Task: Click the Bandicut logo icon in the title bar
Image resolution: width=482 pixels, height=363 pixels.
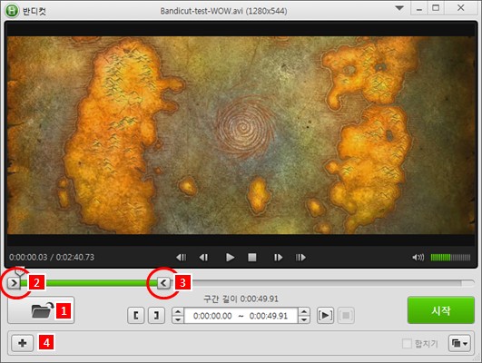Action: pyautogui.click(x=12, y=11)
